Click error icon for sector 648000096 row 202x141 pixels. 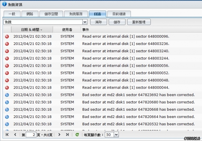7,36
